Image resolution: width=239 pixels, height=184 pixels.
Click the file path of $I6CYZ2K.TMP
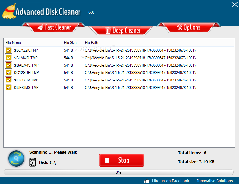[140, 50]
